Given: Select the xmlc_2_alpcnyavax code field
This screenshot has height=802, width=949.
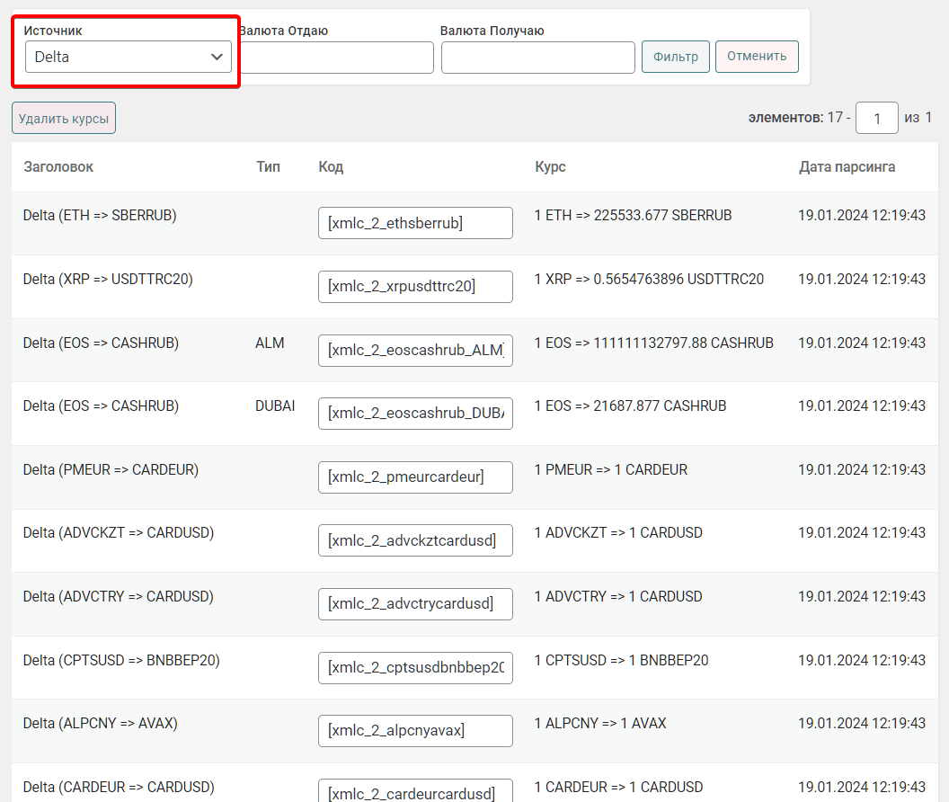Looking at the screenshot, I should 415,731.
